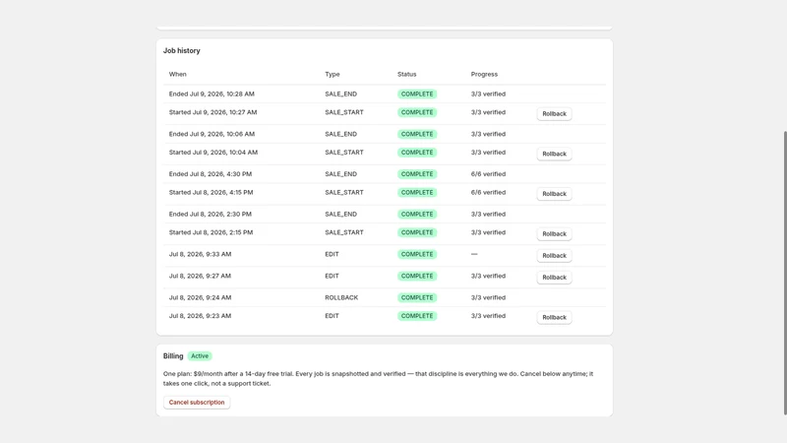
Task: Rollback the SALE_START job started Jul 9, 10:04 AM
Action: pos(554,154)
